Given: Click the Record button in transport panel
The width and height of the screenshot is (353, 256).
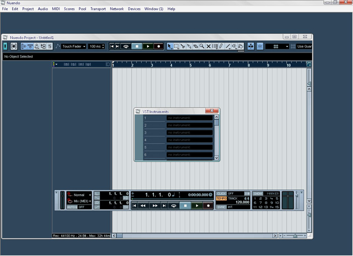Looking at the screenshot, I should click(x=208, y=206).
